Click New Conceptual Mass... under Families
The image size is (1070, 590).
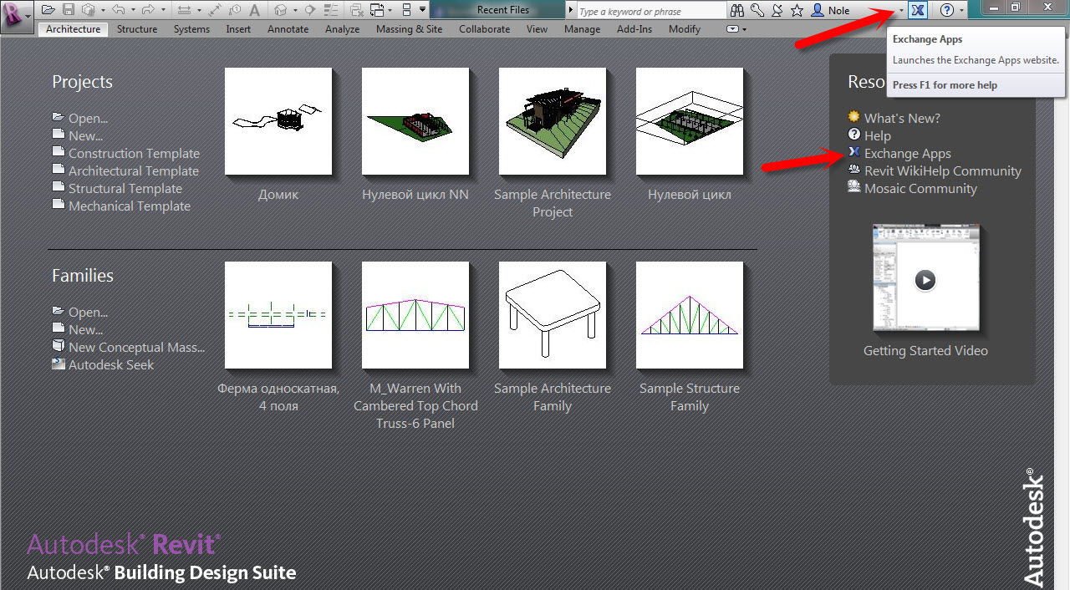[136, 348]
